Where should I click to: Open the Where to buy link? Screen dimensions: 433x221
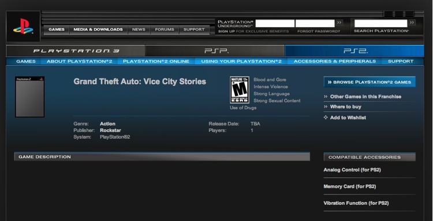coord(345,107)
